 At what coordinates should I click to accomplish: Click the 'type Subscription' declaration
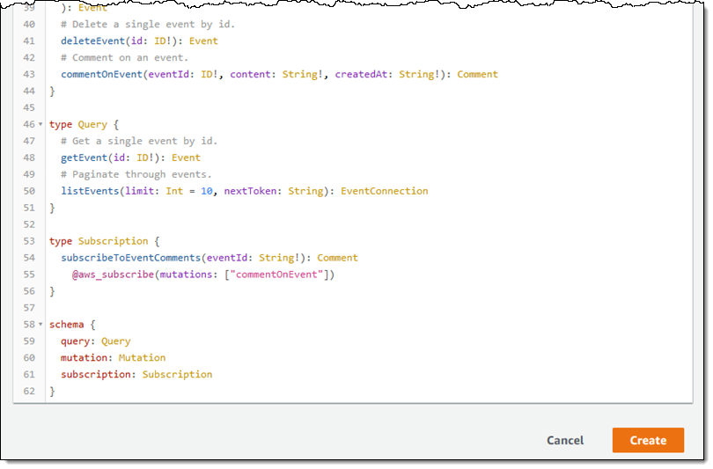tap(97, 241)
